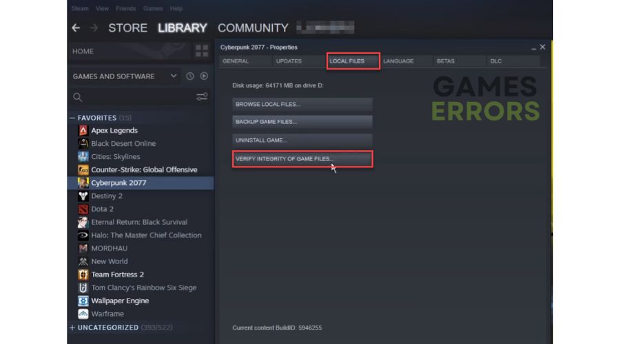The height and width of the screenshot is (344, 620).
Task: Open the Friends menu
Action: click(126, 8)
